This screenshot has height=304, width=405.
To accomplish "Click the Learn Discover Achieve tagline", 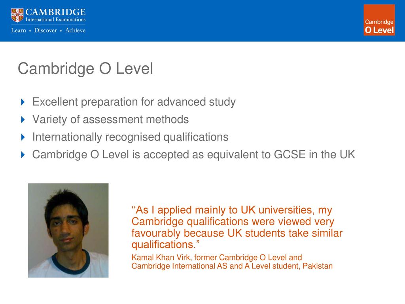I will pos(48,30).
